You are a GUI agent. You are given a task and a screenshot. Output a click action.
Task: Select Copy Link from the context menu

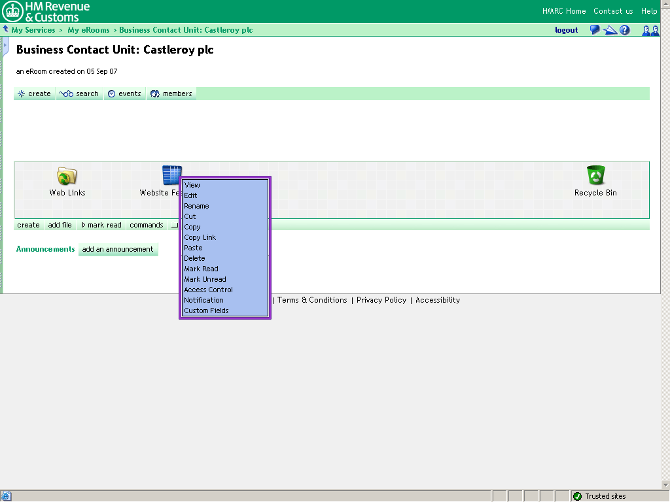(200, 237)
